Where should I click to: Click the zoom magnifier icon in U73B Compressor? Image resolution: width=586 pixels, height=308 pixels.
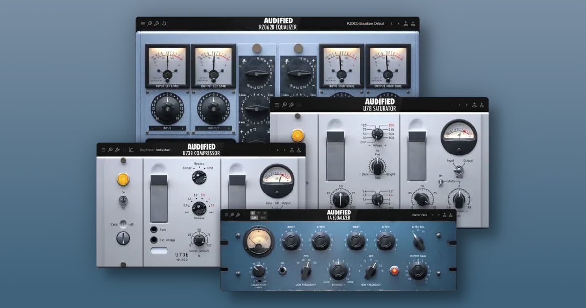pos(110,150)
